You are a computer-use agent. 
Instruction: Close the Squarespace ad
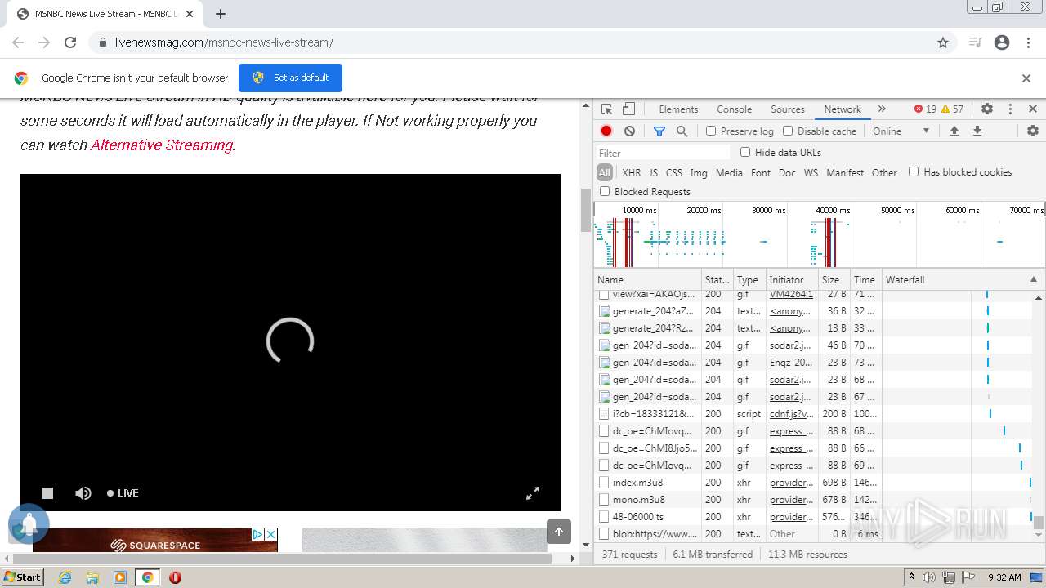[271, 534]
